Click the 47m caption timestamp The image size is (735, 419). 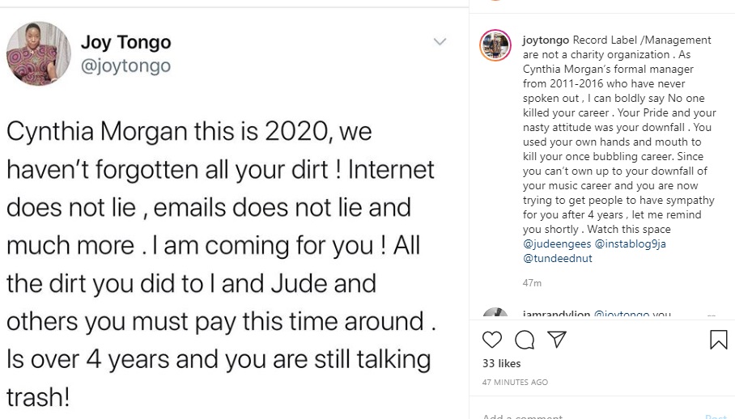coord(532,283)
